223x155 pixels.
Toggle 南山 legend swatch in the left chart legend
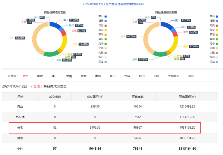(105, 16)
